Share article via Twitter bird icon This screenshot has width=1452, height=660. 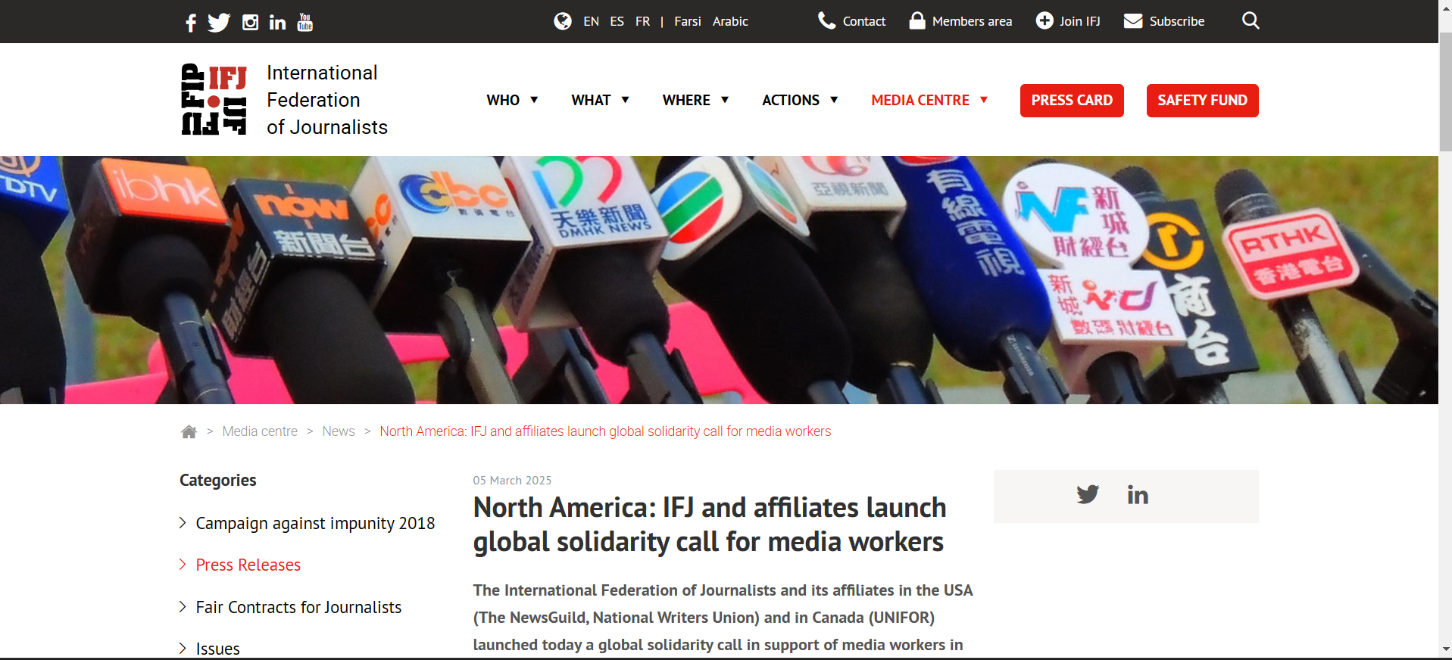click(1088, 495)
